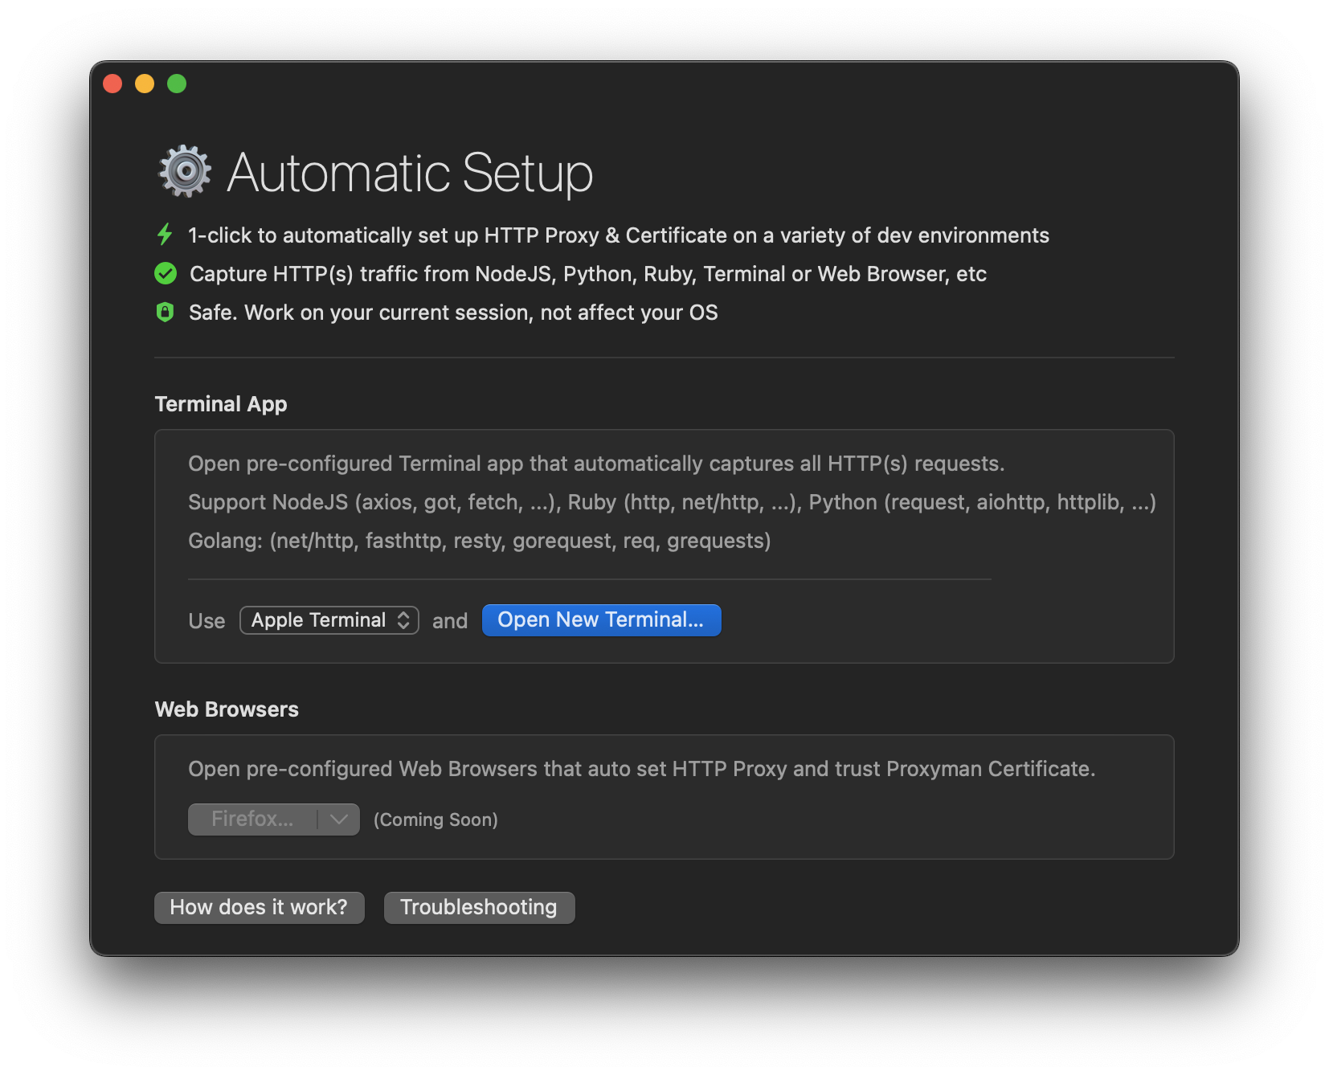
Task: Click the Web Browsers section heading
Action: click(x=227, y=709)
